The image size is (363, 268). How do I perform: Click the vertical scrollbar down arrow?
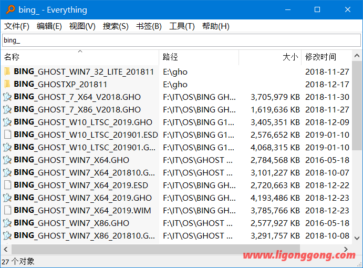pyautogui.click(x=357, y=238)
